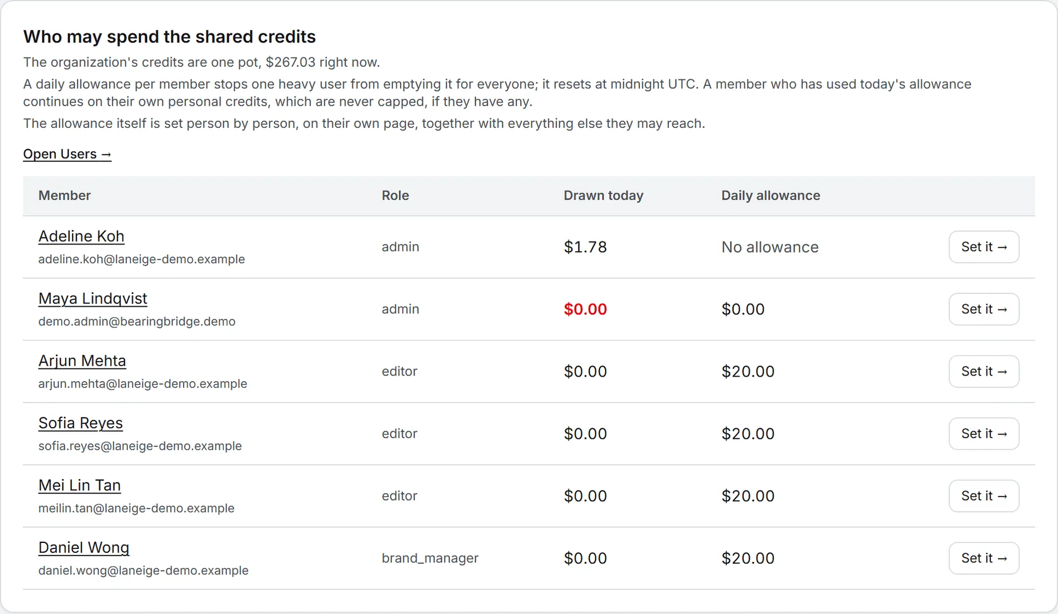Click Set it for Maya Lindqvist
Screen dimensions: 1058x614
(x=984, y=309)
